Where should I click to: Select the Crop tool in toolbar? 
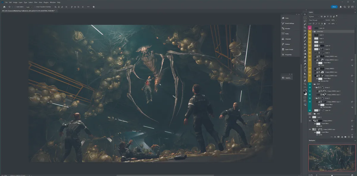305,27
